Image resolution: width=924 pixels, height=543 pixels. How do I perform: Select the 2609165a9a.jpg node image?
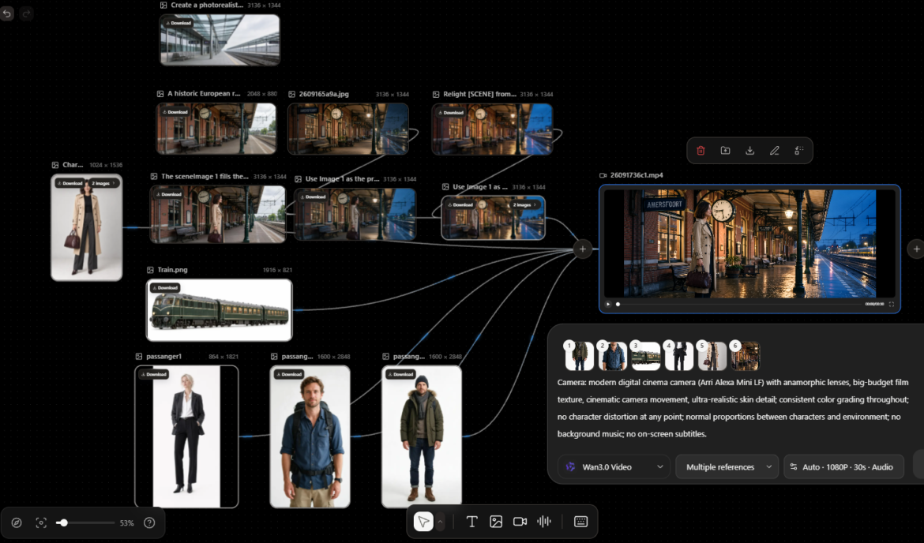pyautogui.click(x=348, y=129)
